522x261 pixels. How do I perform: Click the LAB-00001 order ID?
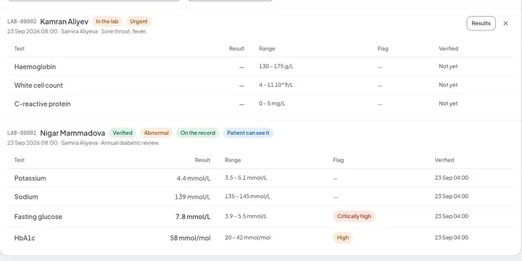[x=22, y=133]
